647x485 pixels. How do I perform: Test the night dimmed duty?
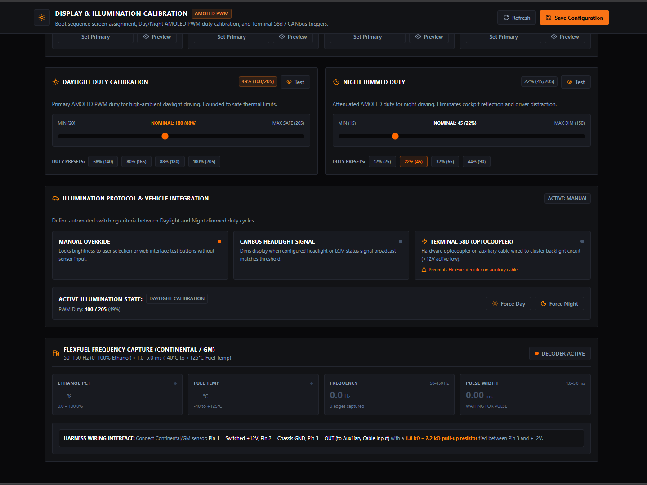[x=576, y=82]
